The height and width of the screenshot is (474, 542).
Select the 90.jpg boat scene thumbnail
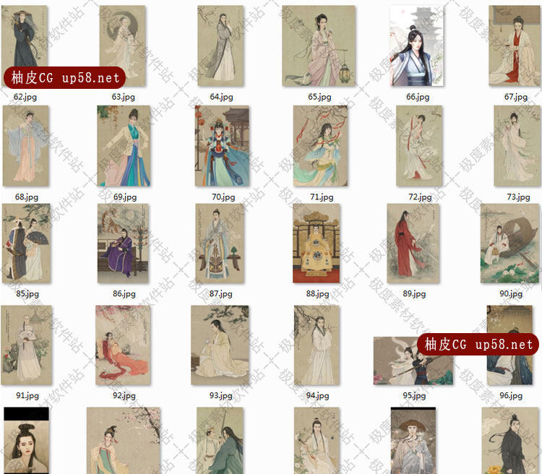click(510, 244)
